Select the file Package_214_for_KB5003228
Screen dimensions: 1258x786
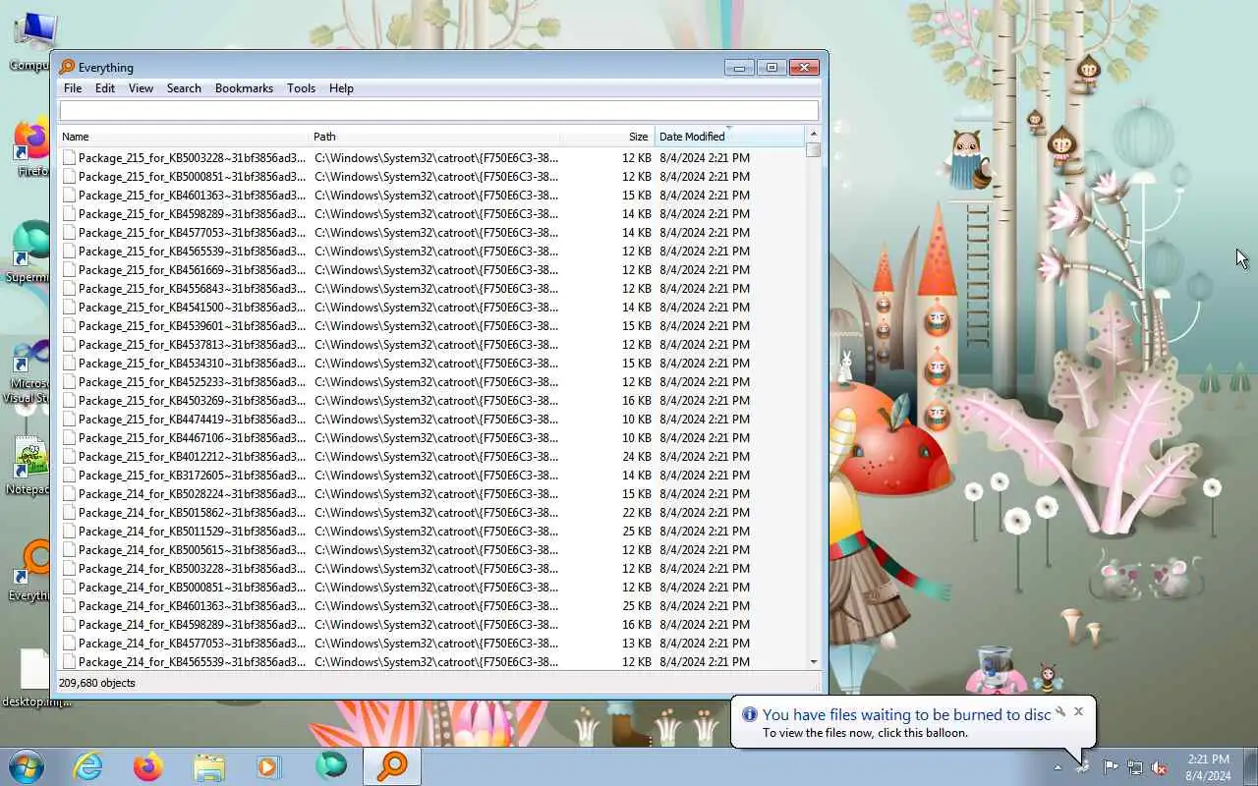click(192, 569)
